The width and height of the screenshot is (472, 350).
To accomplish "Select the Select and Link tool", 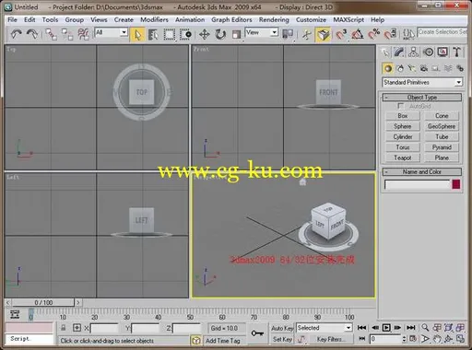I will point(51,34).
